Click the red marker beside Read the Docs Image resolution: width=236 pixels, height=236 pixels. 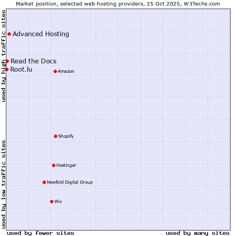(x=7, y=61)
